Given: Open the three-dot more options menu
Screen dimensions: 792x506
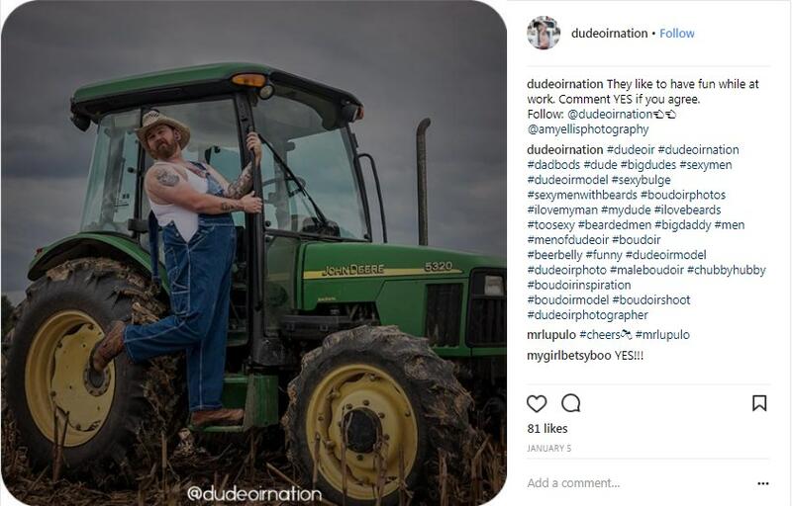Looking at the screenshot, I should (x=762, y=483).
